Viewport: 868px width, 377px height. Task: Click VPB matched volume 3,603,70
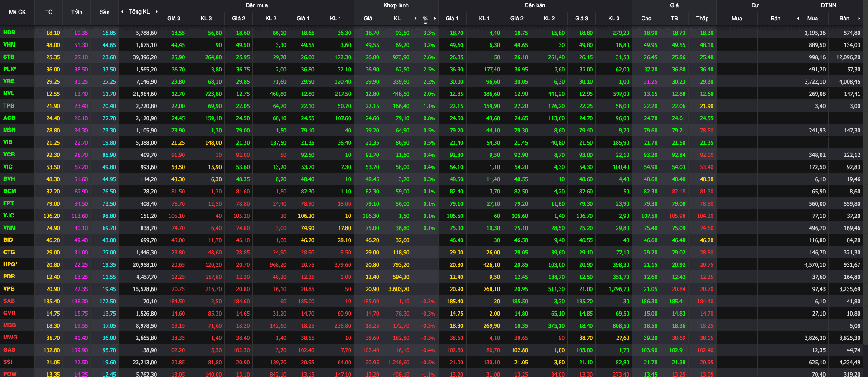pyautogui.click(x=398, y=289)
